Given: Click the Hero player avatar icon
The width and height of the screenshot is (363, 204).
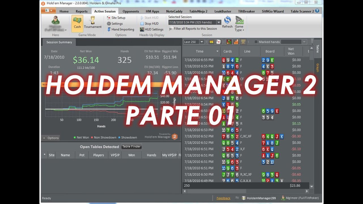Looking at the screenshot, I should [x=56, y=20].
